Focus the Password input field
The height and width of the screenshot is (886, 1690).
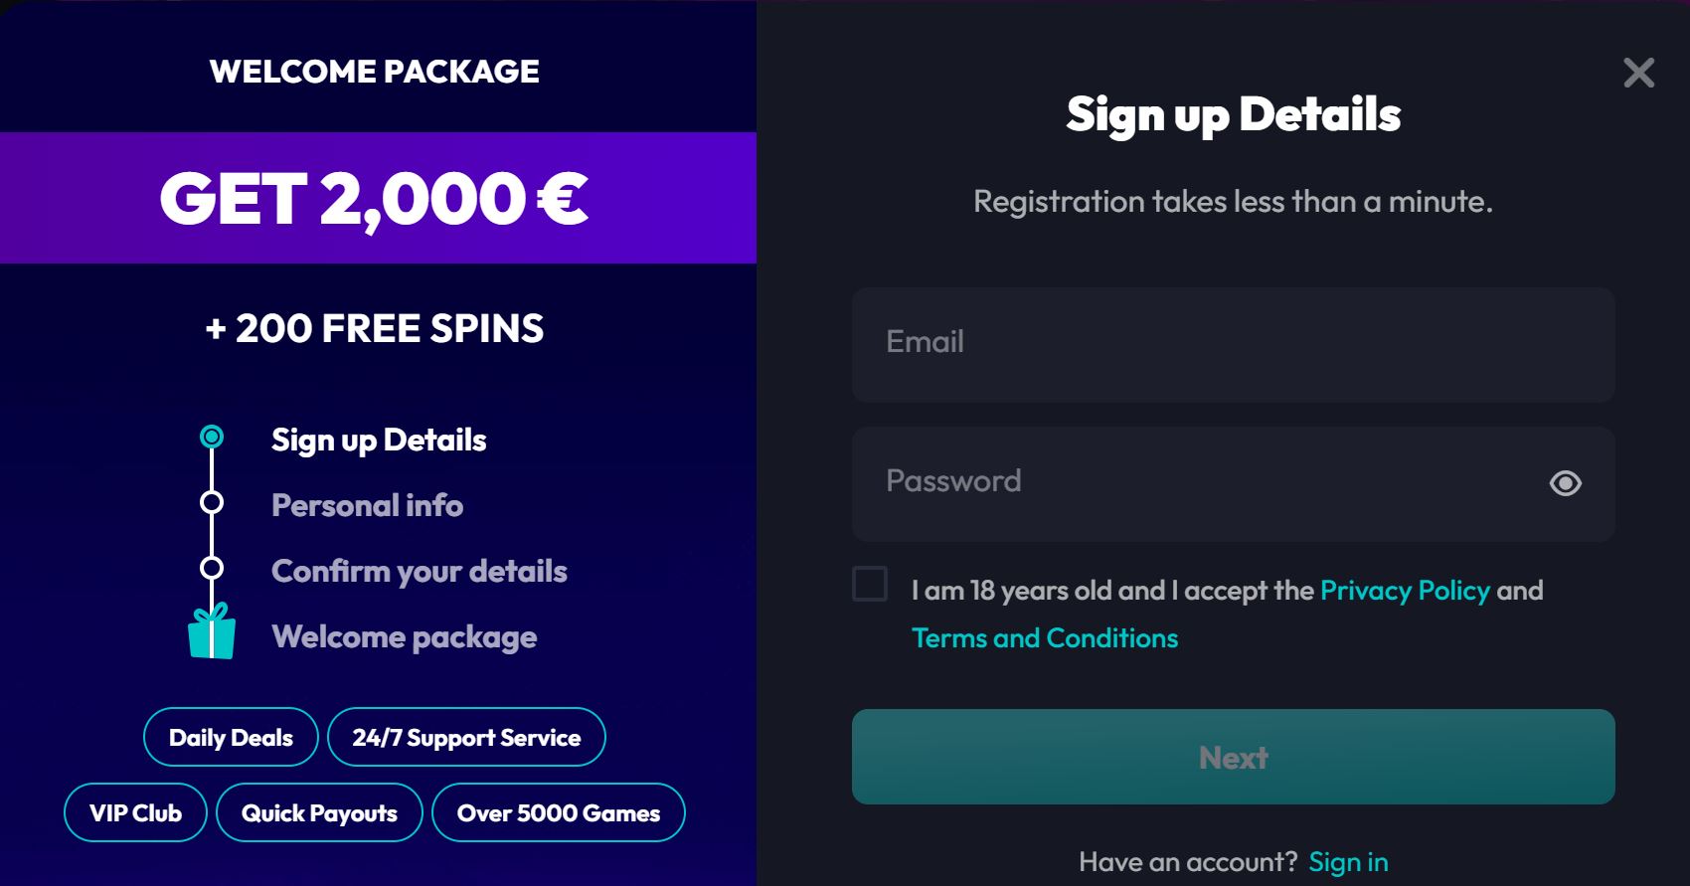point(1193,483)
